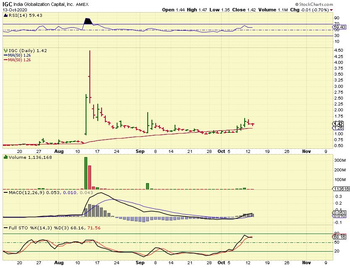Click the Oct label on the bottom stochastic date axis

click(x=222, y=263)
